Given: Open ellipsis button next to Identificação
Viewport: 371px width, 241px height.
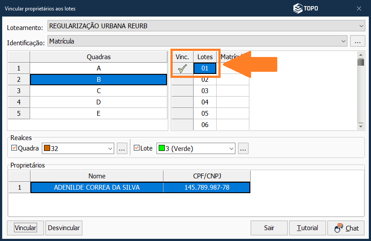Looking at the screenshot, I should pos(357,41).
